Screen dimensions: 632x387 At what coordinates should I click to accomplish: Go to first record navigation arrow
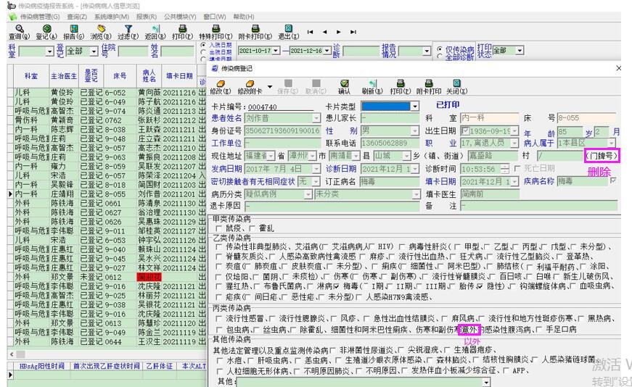[310, 32]
